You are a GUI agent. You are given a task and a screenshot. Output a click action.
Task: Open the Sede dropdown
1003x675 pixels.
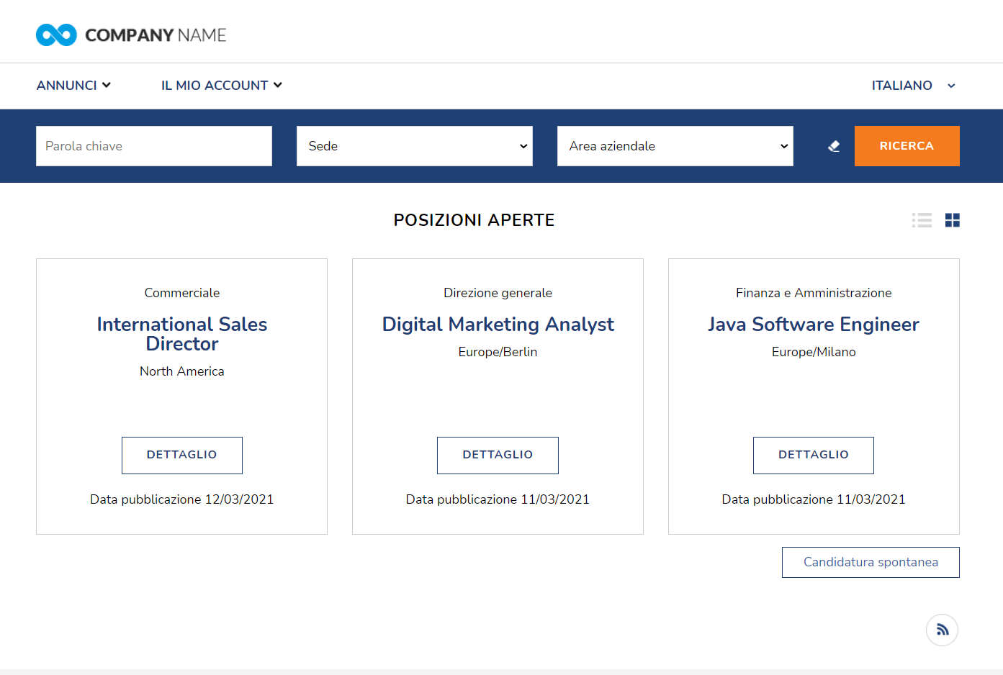pos(415,146)
